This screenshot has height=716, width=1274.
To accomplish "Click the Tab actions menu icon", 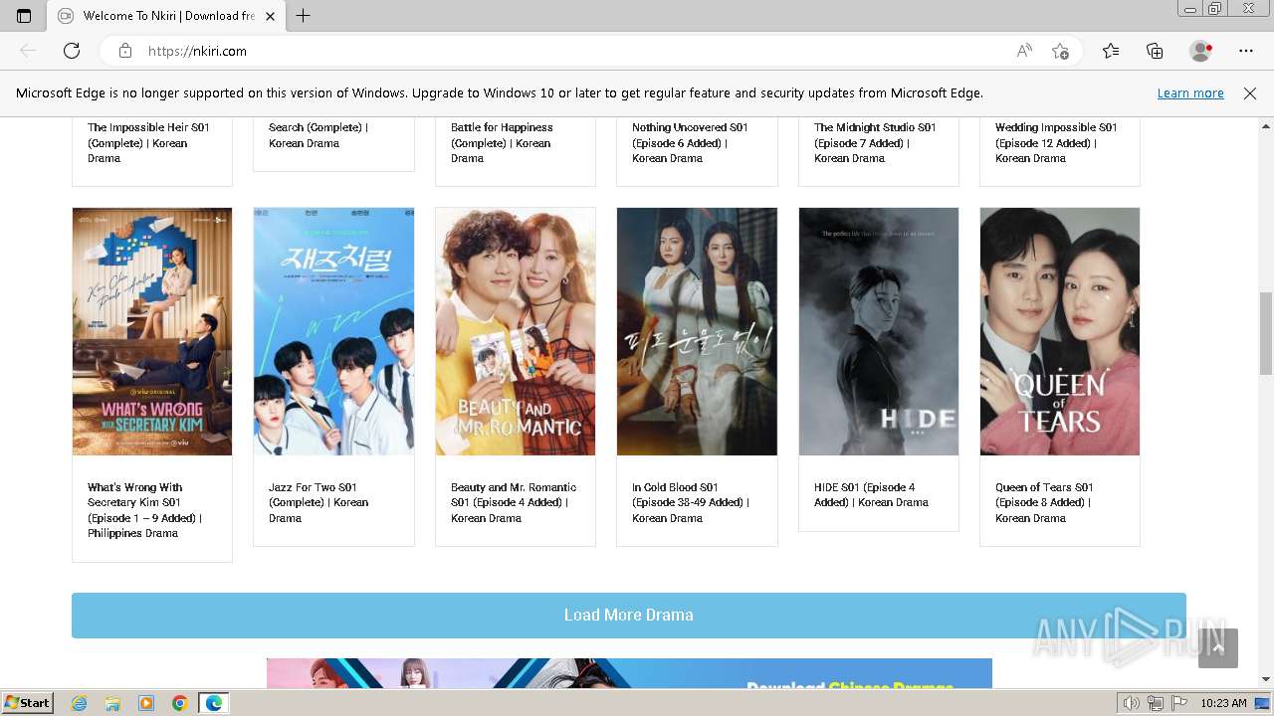I will (x=24, y=16).
